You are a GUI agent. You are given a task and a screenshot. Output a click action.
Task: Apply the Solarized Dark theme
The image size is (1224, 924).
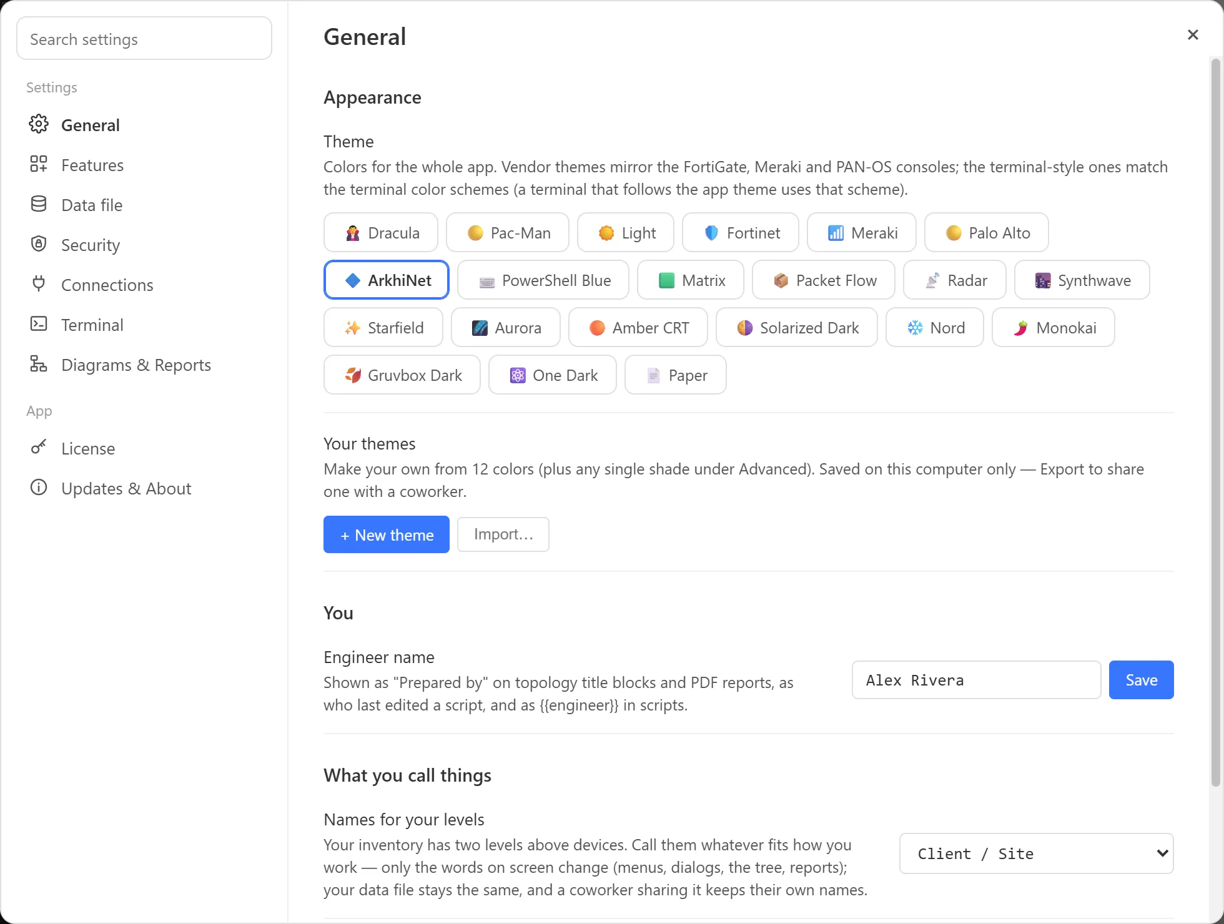click(797, 328)
